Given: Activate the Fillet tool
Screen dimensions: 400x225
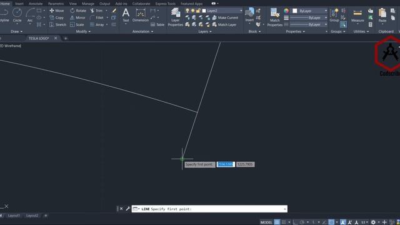Looking at the screenshot, I should point(97,18).
